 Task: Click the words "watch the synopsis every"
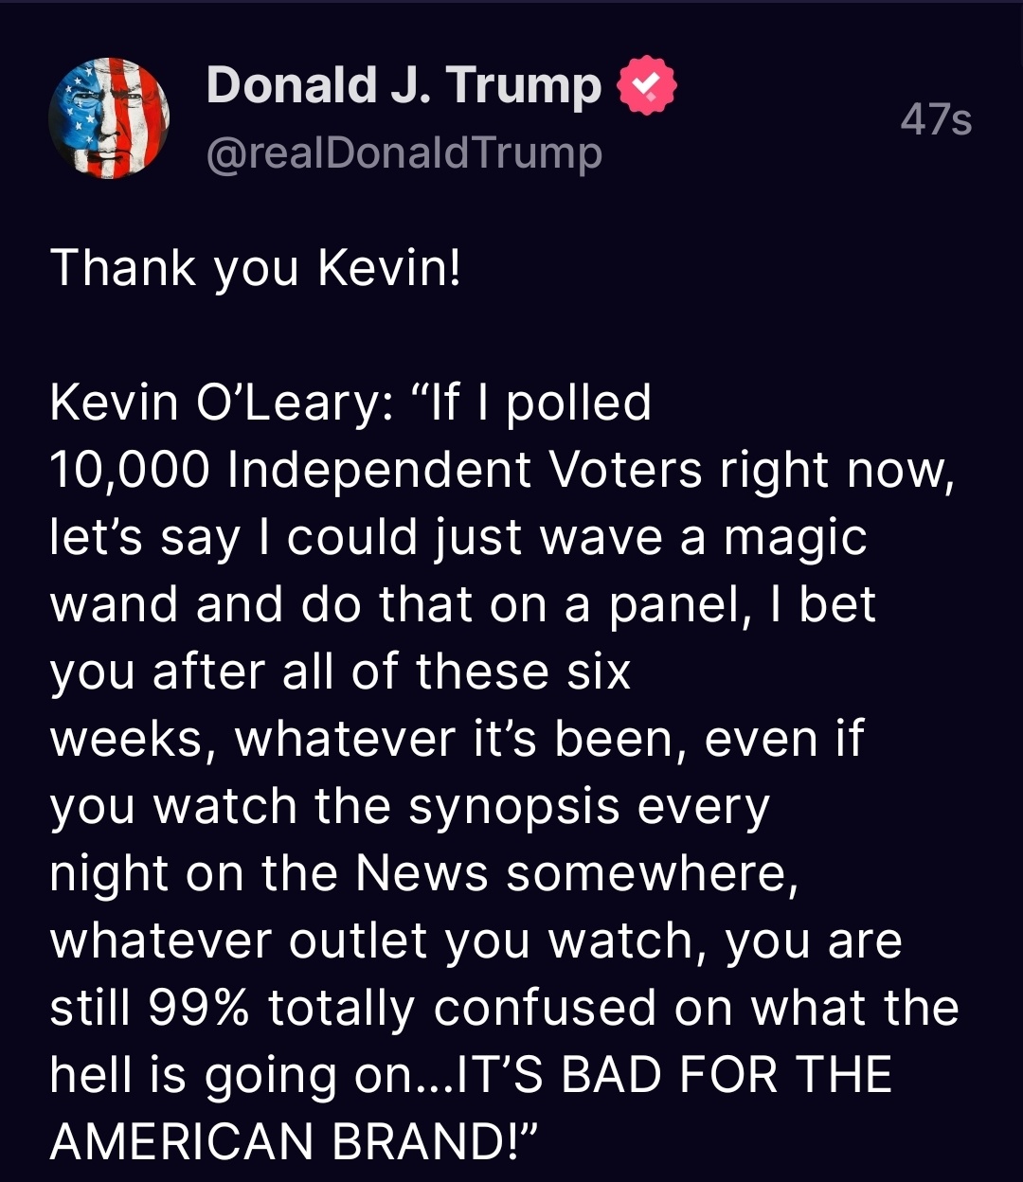[x=461, y=808]
